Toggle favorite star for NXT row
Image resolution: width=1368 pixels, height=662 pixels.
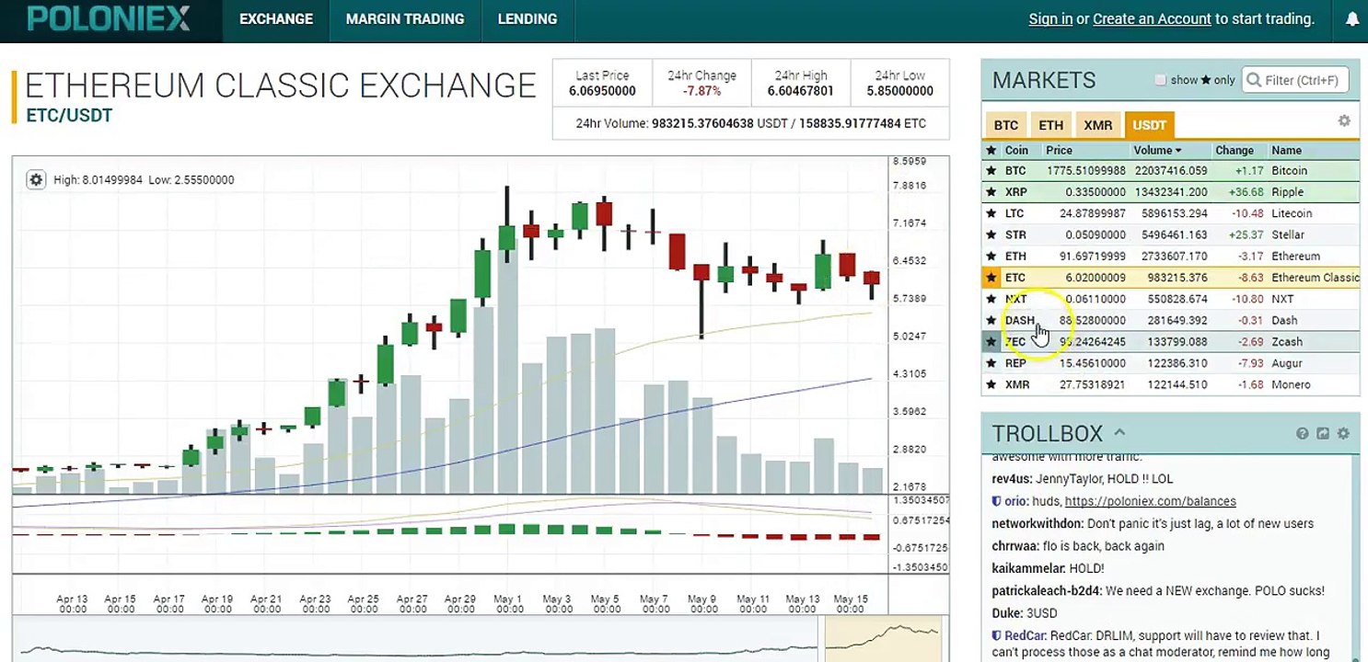(x=991, y=299)
